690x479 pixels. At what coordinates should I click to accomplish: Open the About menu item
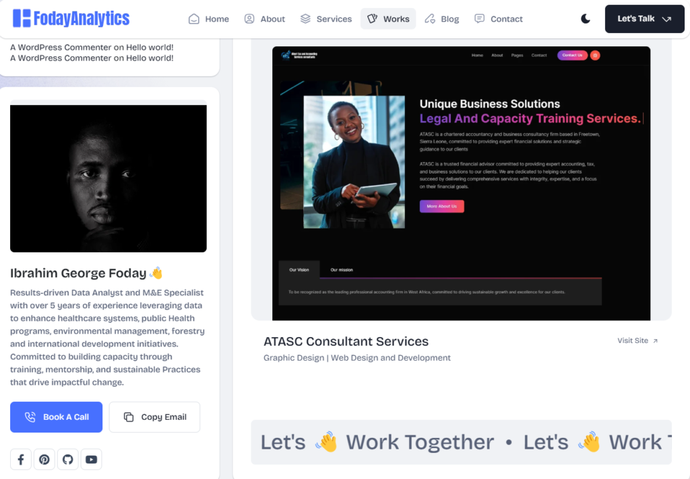(265, 19)
